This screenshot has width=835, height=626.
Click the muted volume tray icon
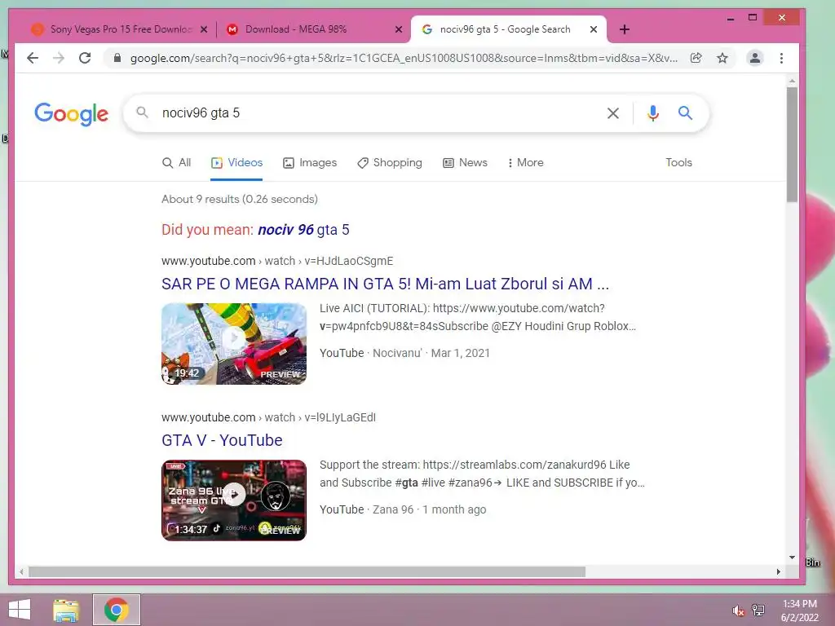click(x=738, y=611)
